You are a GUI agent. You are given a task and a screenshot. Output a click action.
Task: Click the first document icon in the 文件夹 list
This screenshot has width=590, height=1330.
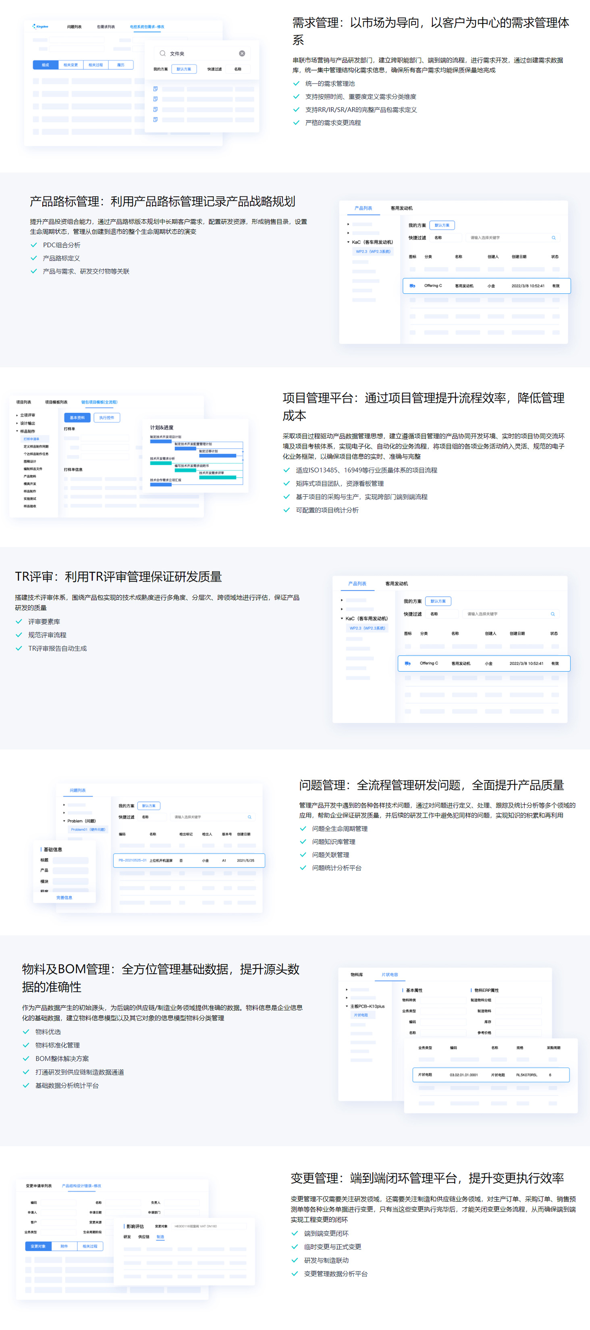point(156,89)
